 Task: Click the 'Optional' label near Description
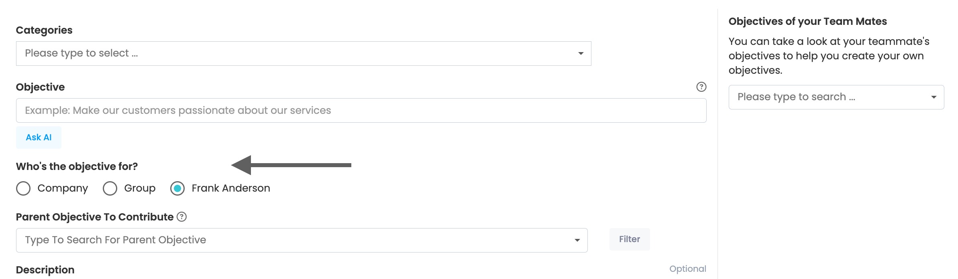point(687,269)
